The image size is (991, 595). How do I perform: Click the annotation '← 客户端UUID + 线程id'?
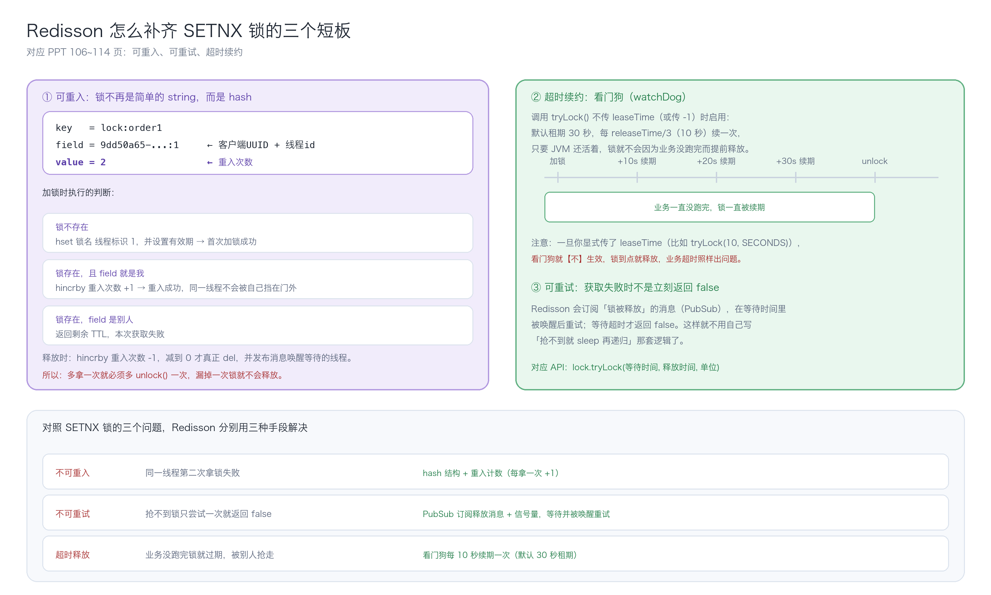pyautogui.click(x=261, y=145)
